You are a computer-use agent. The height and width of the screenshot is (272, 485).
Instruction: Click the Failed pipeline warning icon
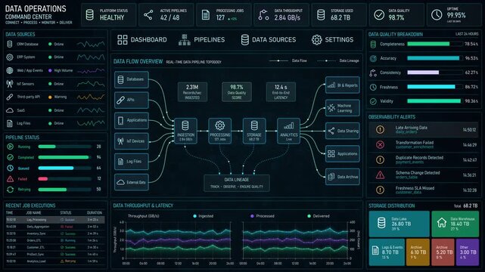click(x=10, y=179)
